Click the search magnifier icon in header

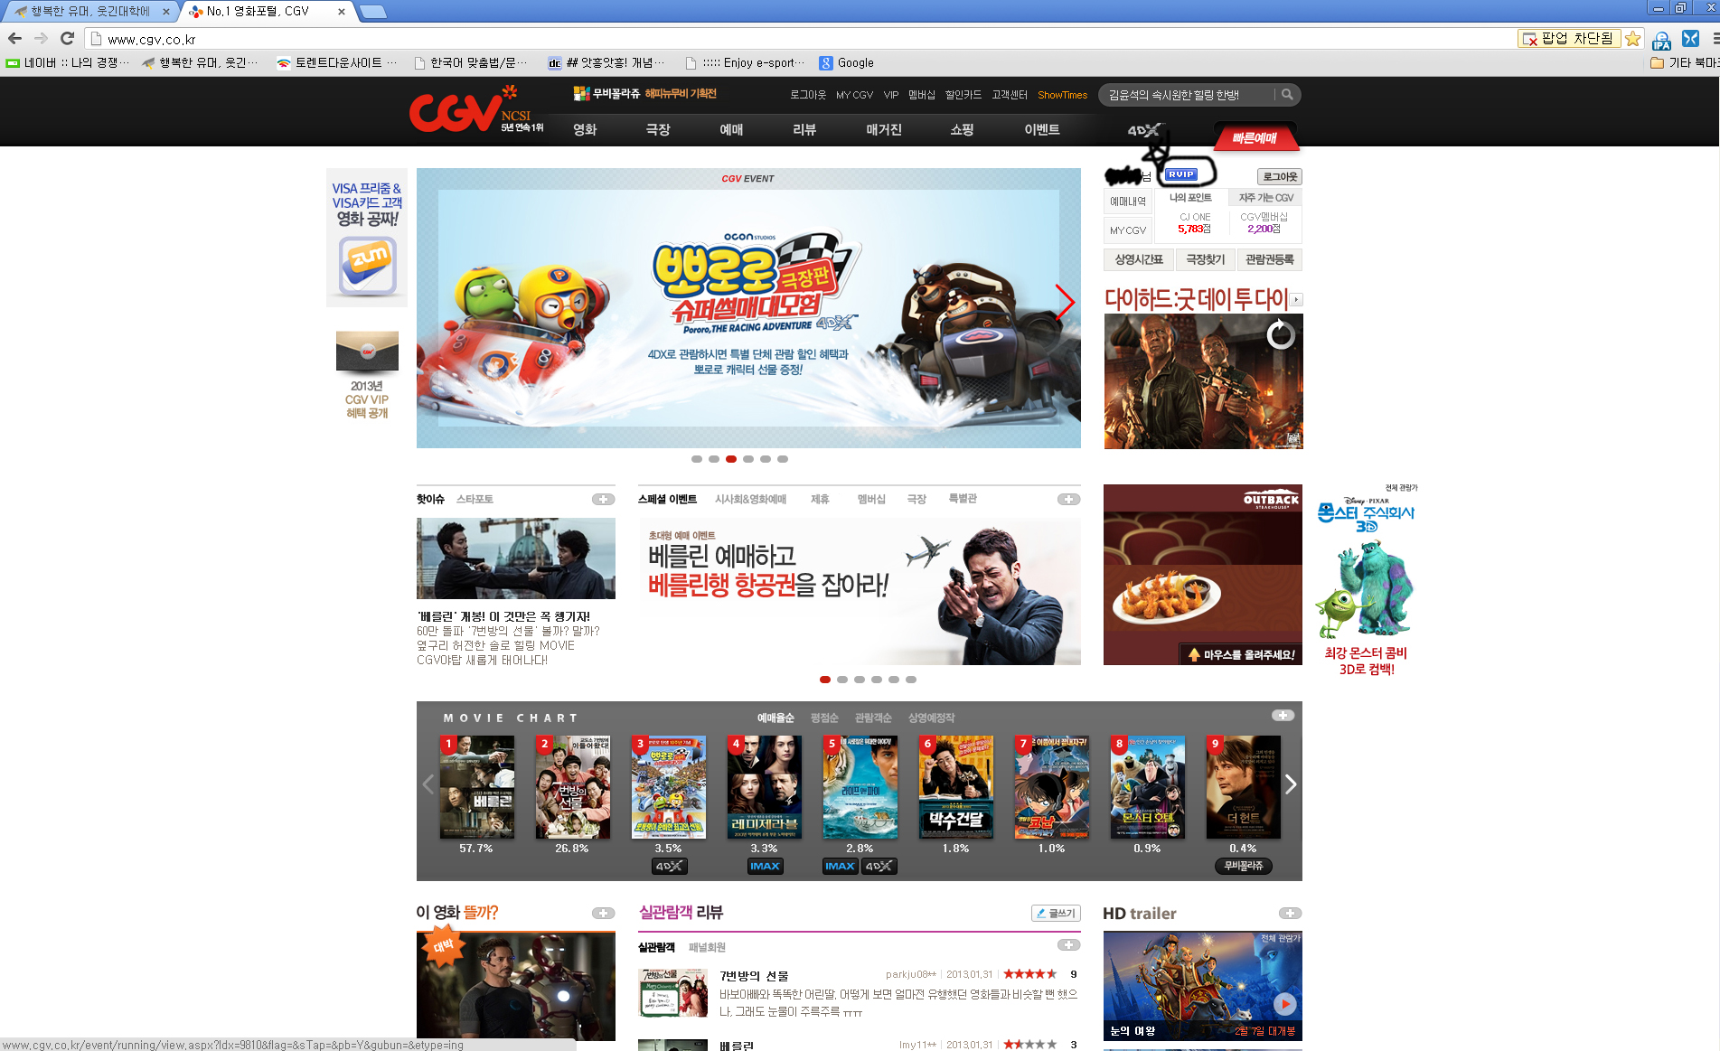tap(1287, 94)
